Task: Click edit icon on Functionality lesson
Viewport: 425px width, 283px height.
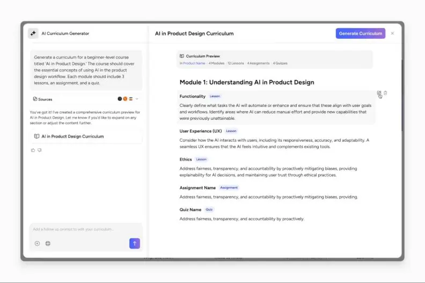Action: [379, 93]
